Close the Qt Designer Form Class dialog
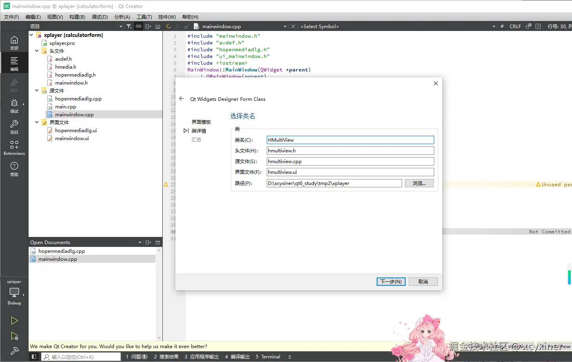This screenshot has height=362, width=572. pos(435,83)
